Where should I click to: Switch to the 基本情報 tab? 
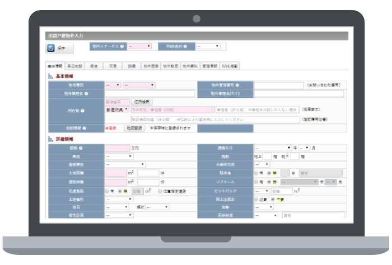(55, 66)
